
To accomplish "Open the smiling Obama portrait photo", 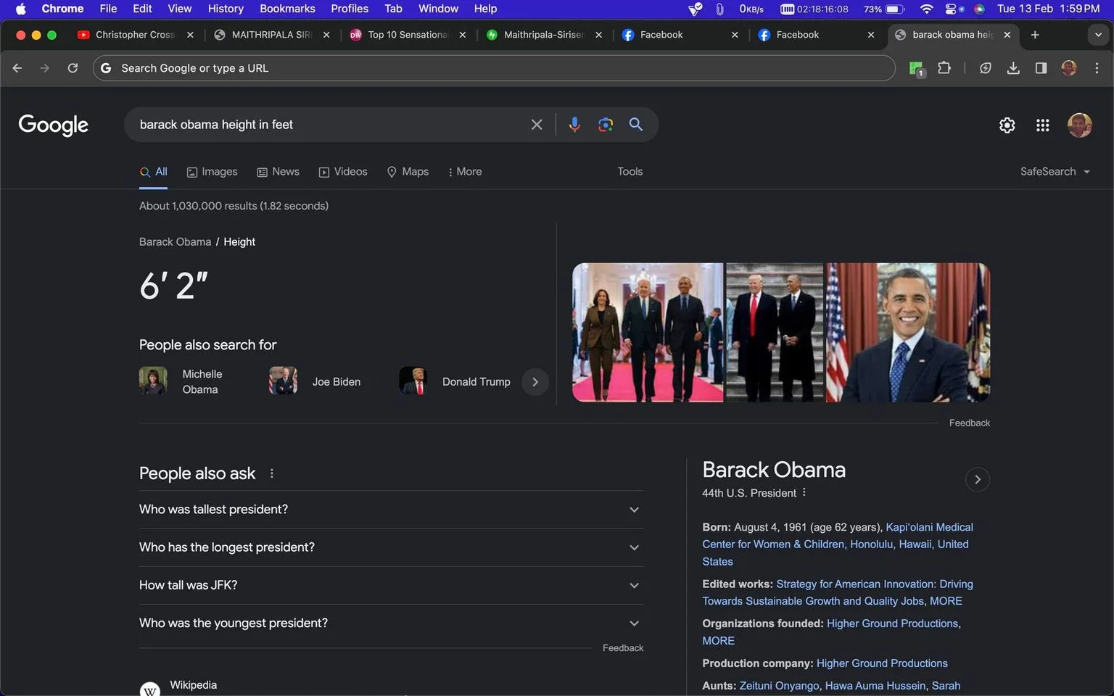I will 908,333.
